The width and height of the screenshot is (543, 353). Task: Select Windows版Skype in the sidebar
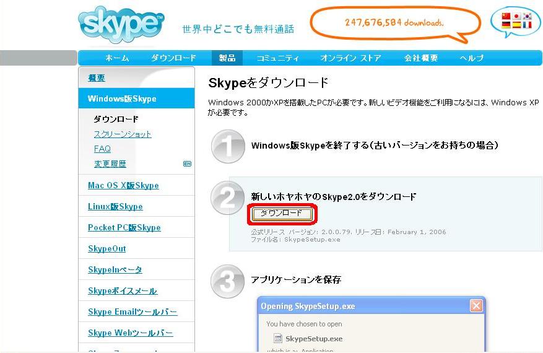click(136, 98)
